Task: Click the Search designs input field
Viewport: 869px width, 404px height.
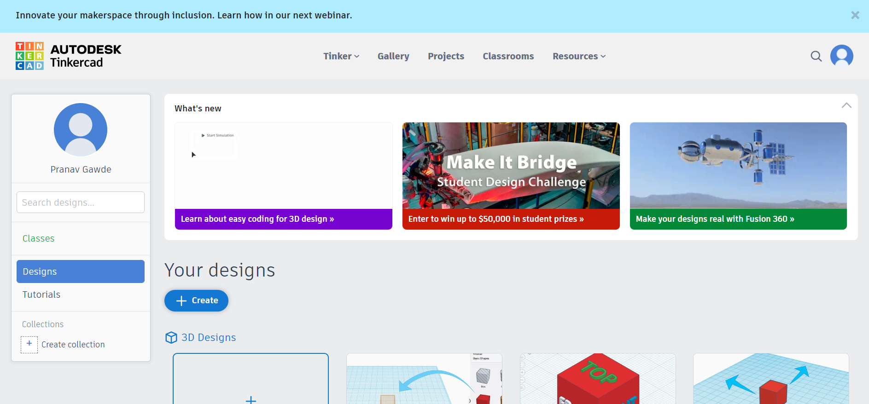Action: 81,202
